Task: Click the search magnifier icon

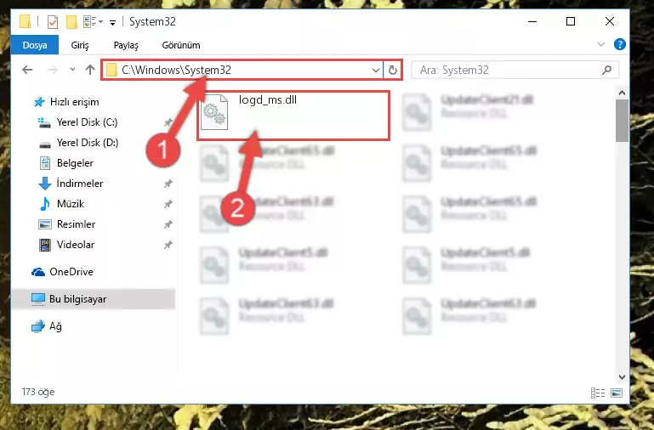Action: click(607, 70)
